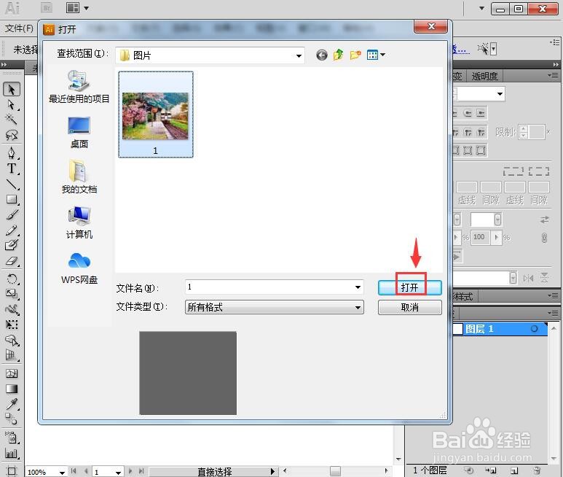The height and width of the screenshot is (477, 563).
Task: Select the Scale tool
Action: pyautogui.click(x=12, y=294)
